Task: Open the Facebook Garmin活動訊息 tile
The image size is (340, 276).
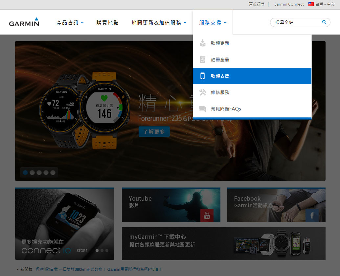Action: point(276,205)
